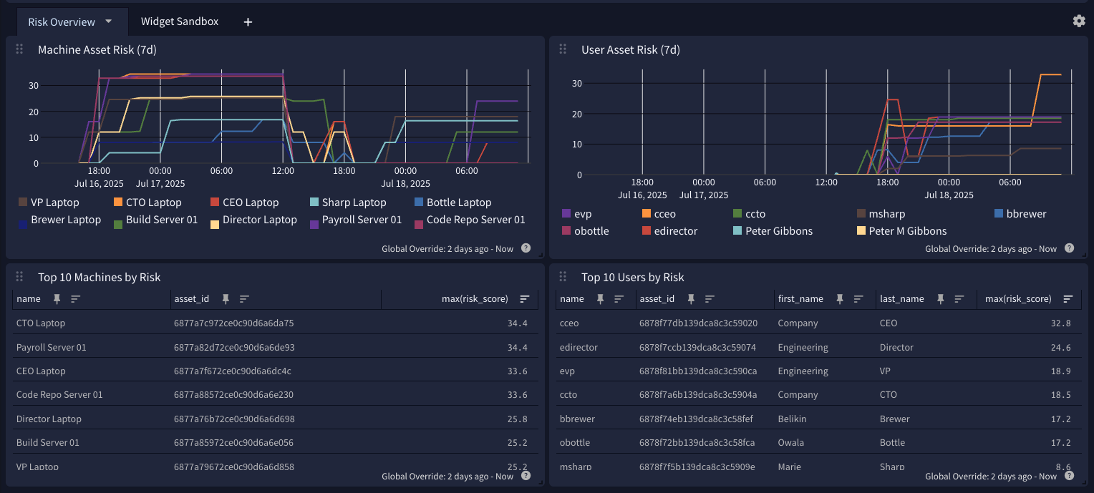Open max(risk_score) column menu in users table
The image size is (1094, 493).
[1068, 299]
